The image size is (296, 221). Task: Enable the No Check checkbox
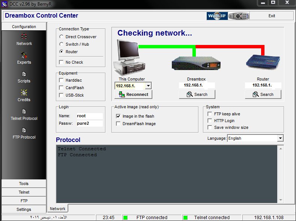[x=61, y=62]
